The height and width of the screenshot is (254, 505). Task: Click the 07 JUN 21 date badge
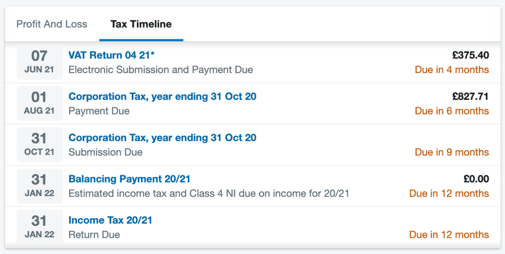[39, 62]
